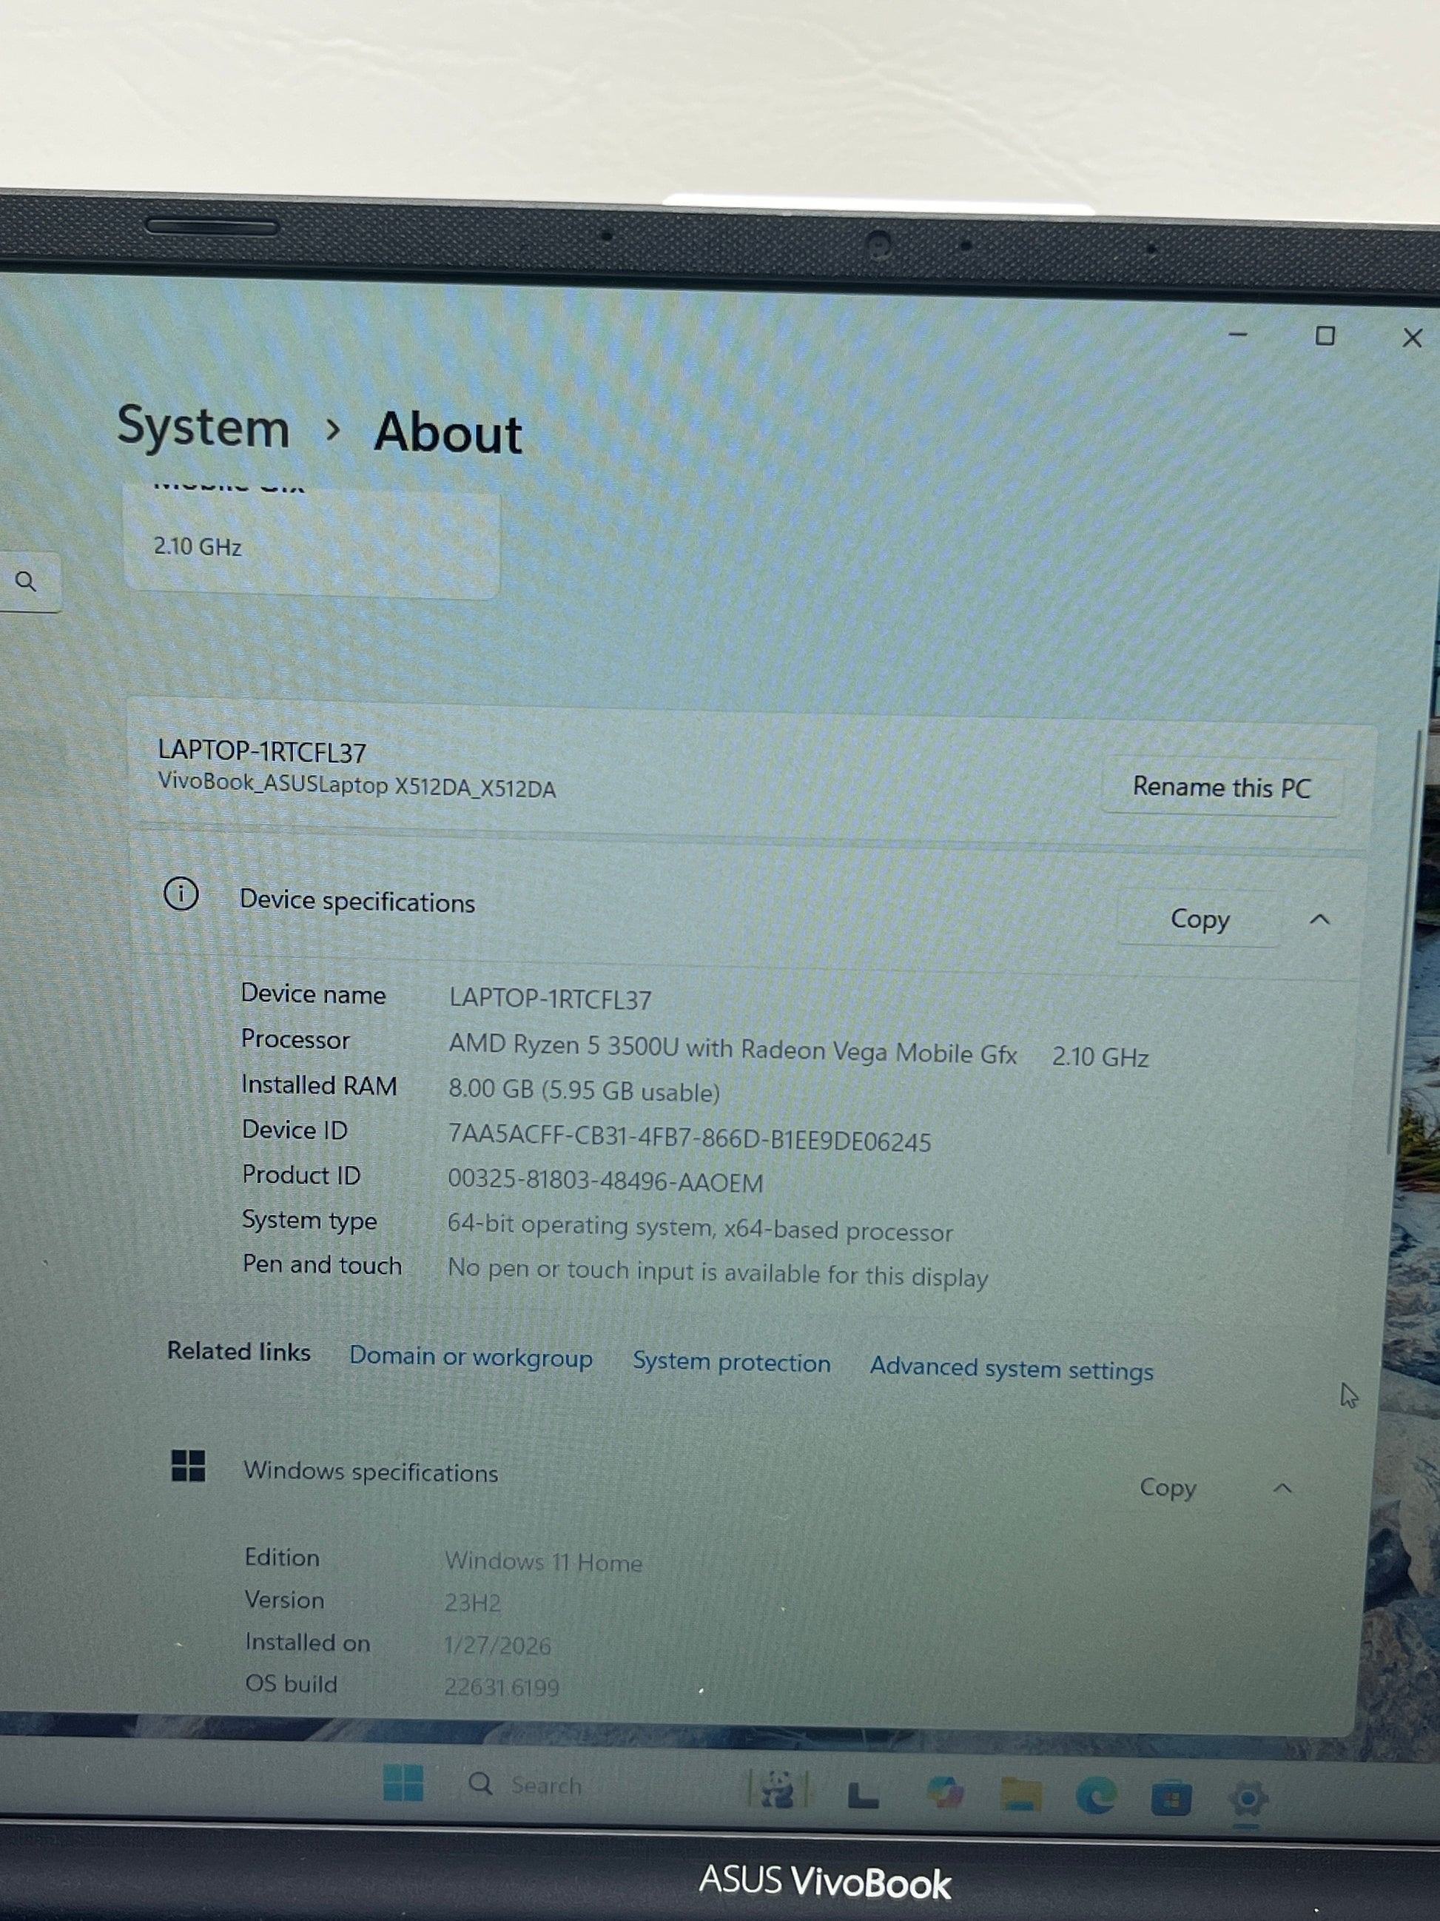Open System protection link
The height and width of the screenshot is (1921, 1440).
[x=731, y=1363]
